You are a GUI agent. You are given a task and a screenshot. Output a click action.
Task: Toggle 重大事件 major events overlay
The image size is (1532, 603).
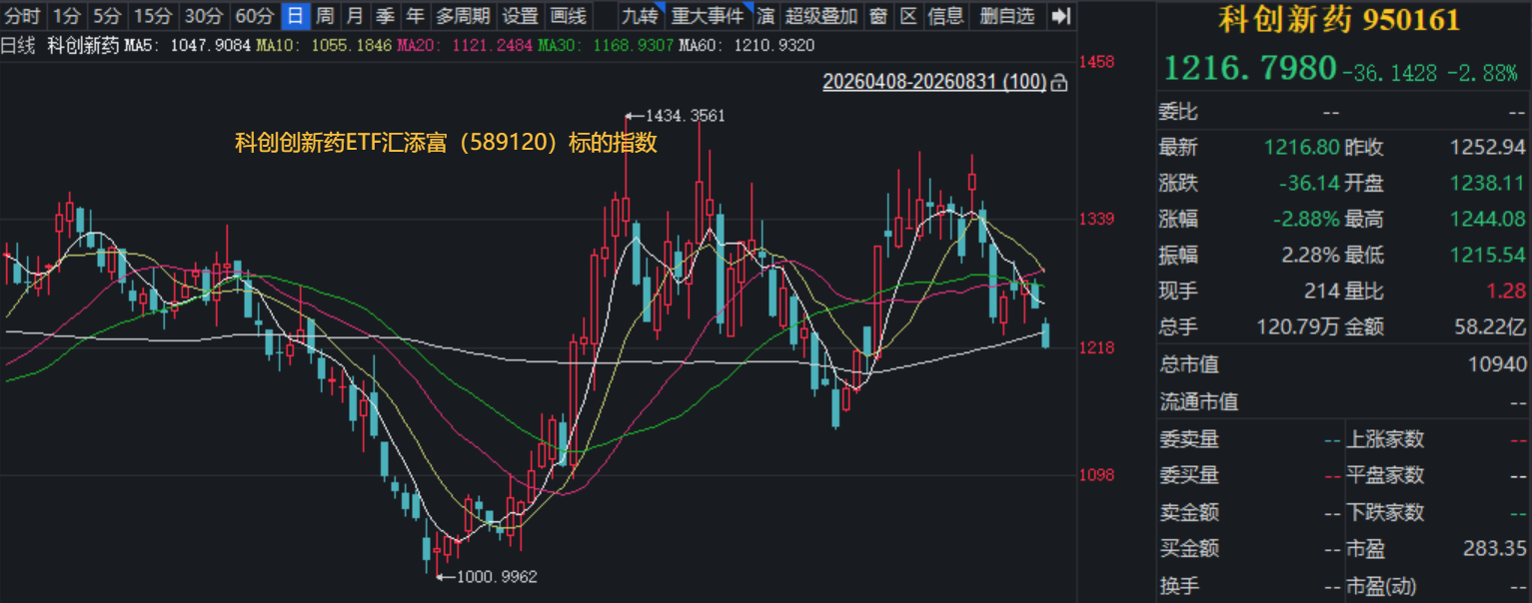coord(708,16)
